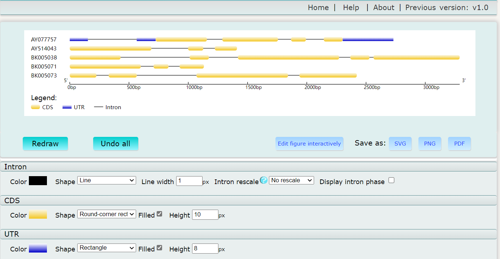The width and height of the screenshot is (500, 259).
Task: Open the Intron rescale help icon
Action: point(264,180)
